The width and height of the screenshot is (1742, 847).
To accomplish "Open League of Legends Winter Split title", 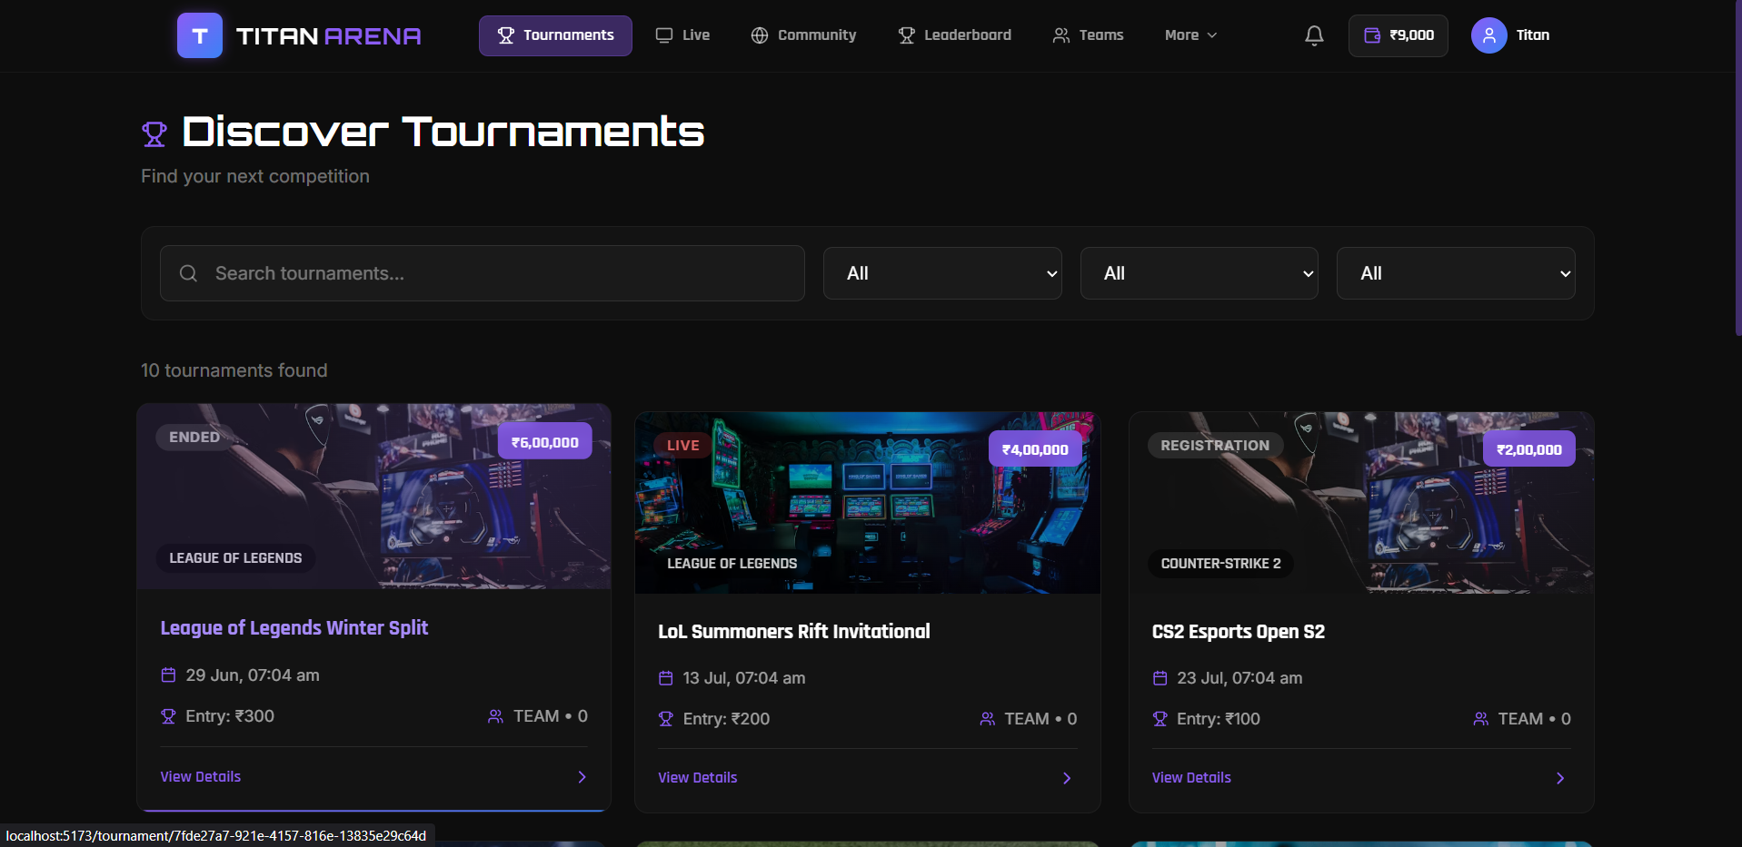I will point(294,628).
